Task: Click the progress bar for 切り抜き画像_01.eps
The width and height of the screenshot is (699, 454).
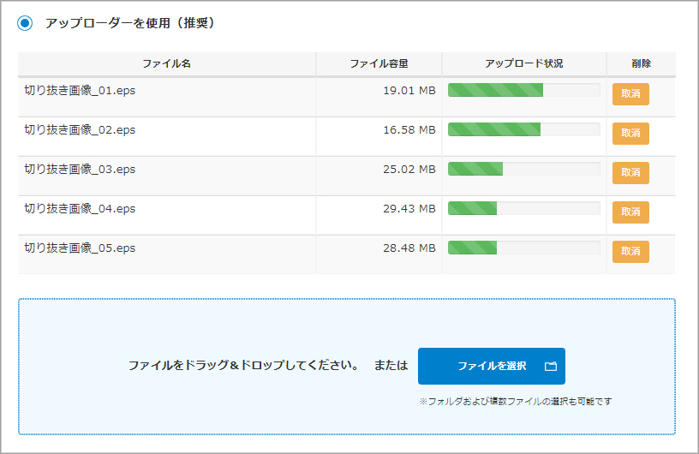Action: [523, 91]
